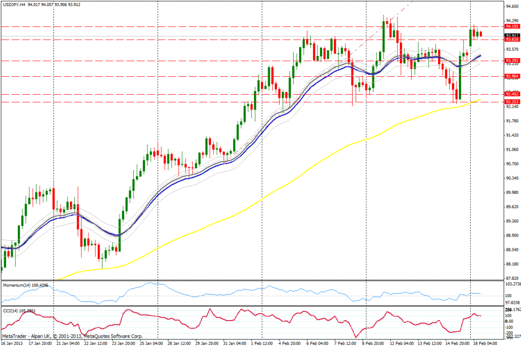Click the MetaTrader Alpari UK copyright text
Image resolution: width=521 pixels, height=347 pixels.
72,336
